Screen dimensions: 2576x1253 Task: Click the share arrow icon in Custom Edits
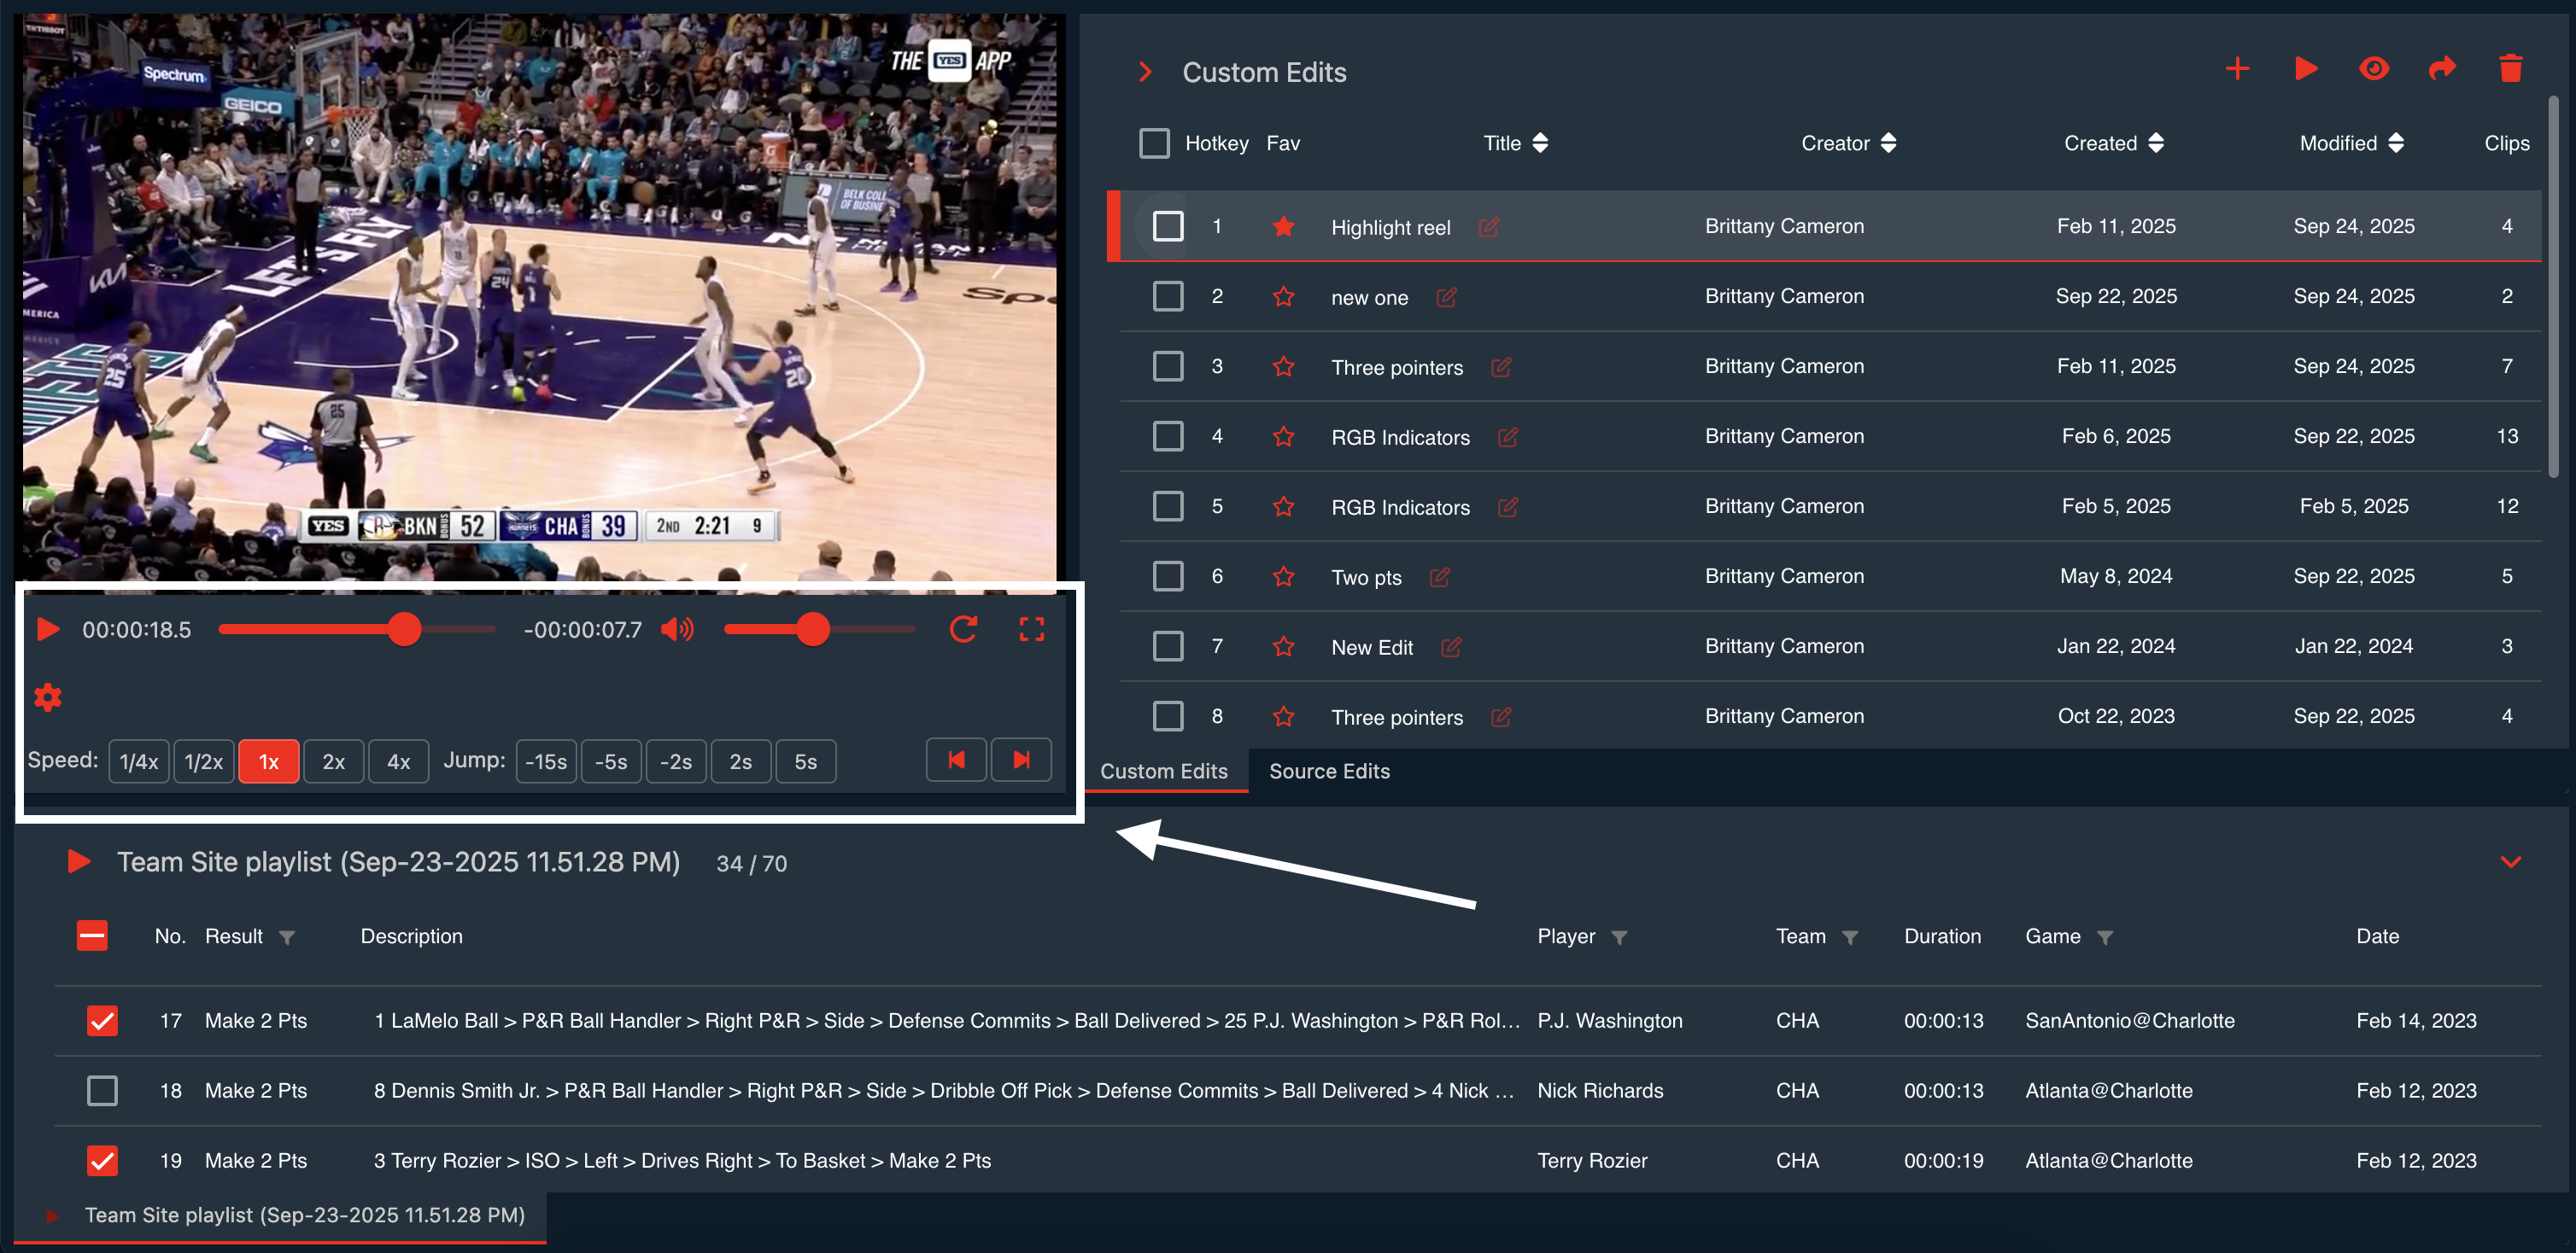pyautogui.click(x=2442, y=69)
